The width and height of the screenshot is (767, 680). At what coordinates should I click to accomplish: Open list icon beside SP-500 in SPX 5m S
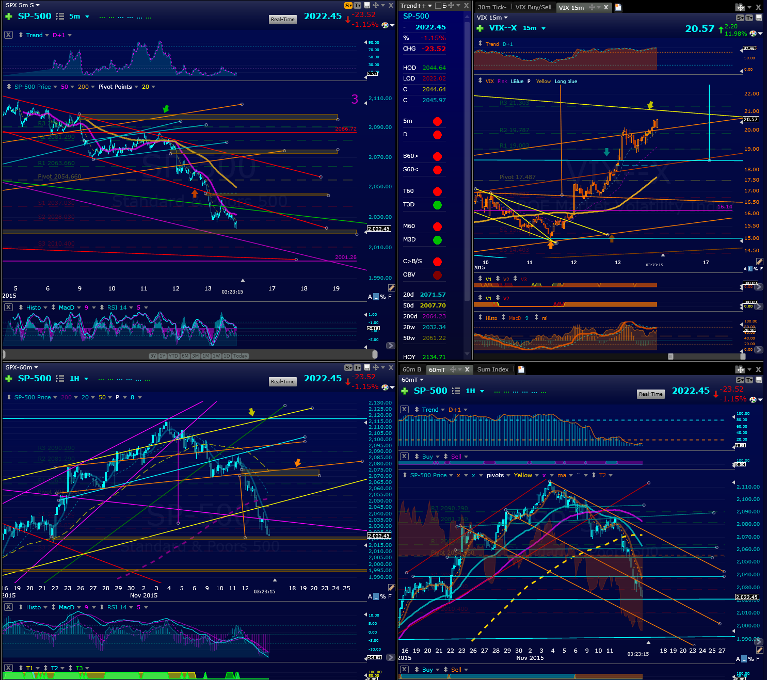pos(60,17)
